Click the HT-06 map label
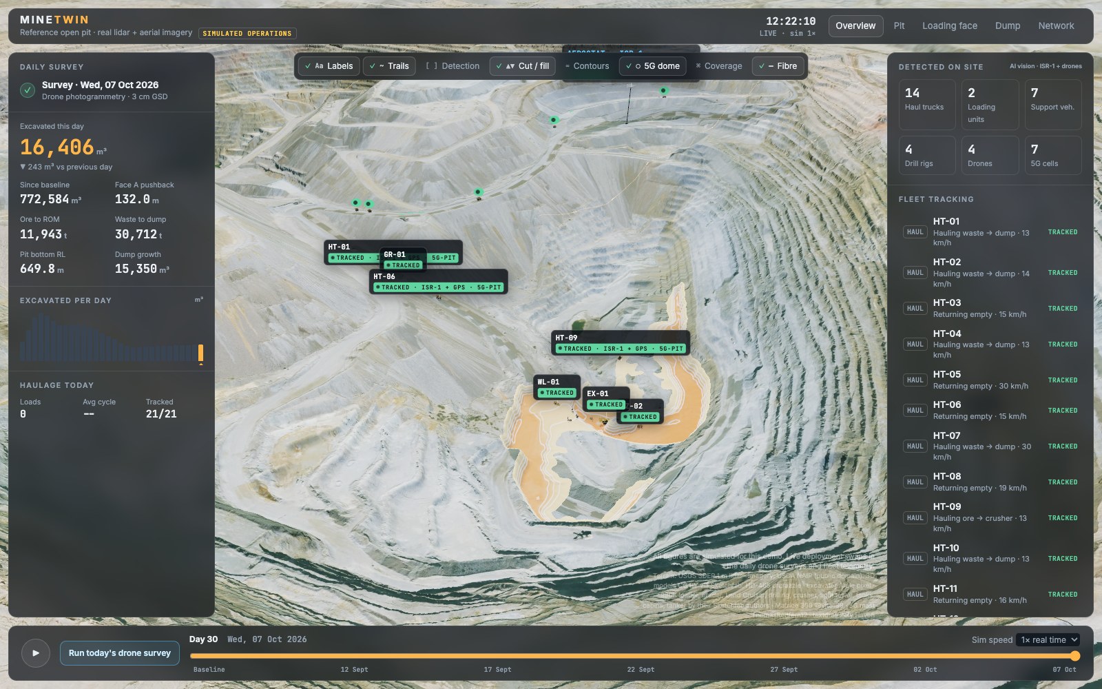Screen dimensions: 1102x689 439,282
